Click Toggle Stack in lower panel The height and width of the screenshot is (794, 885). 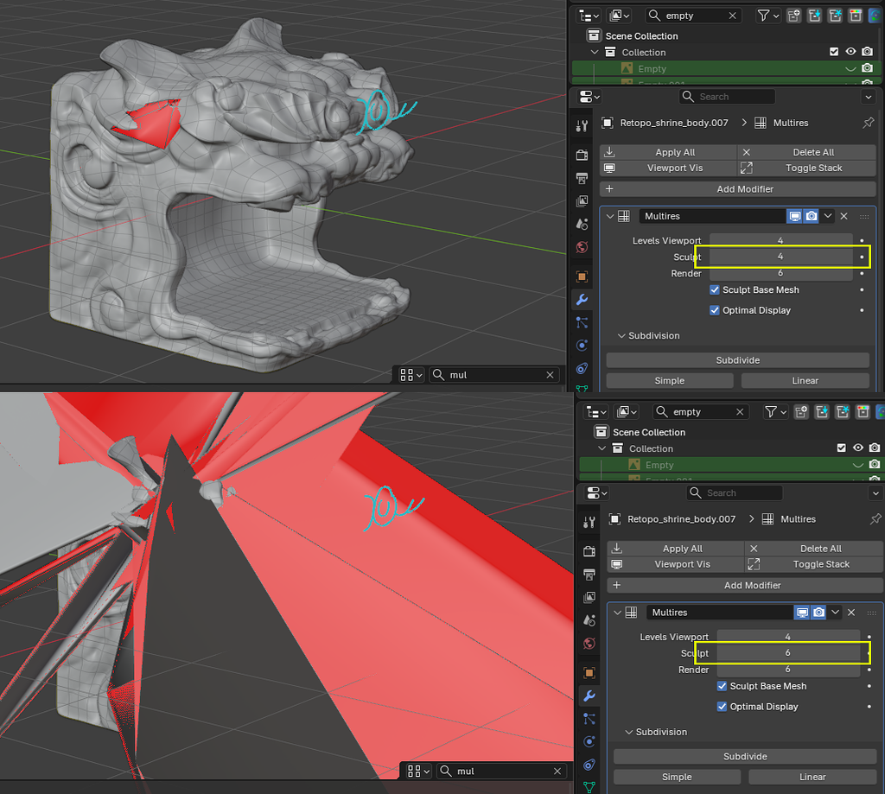point(814,564)
